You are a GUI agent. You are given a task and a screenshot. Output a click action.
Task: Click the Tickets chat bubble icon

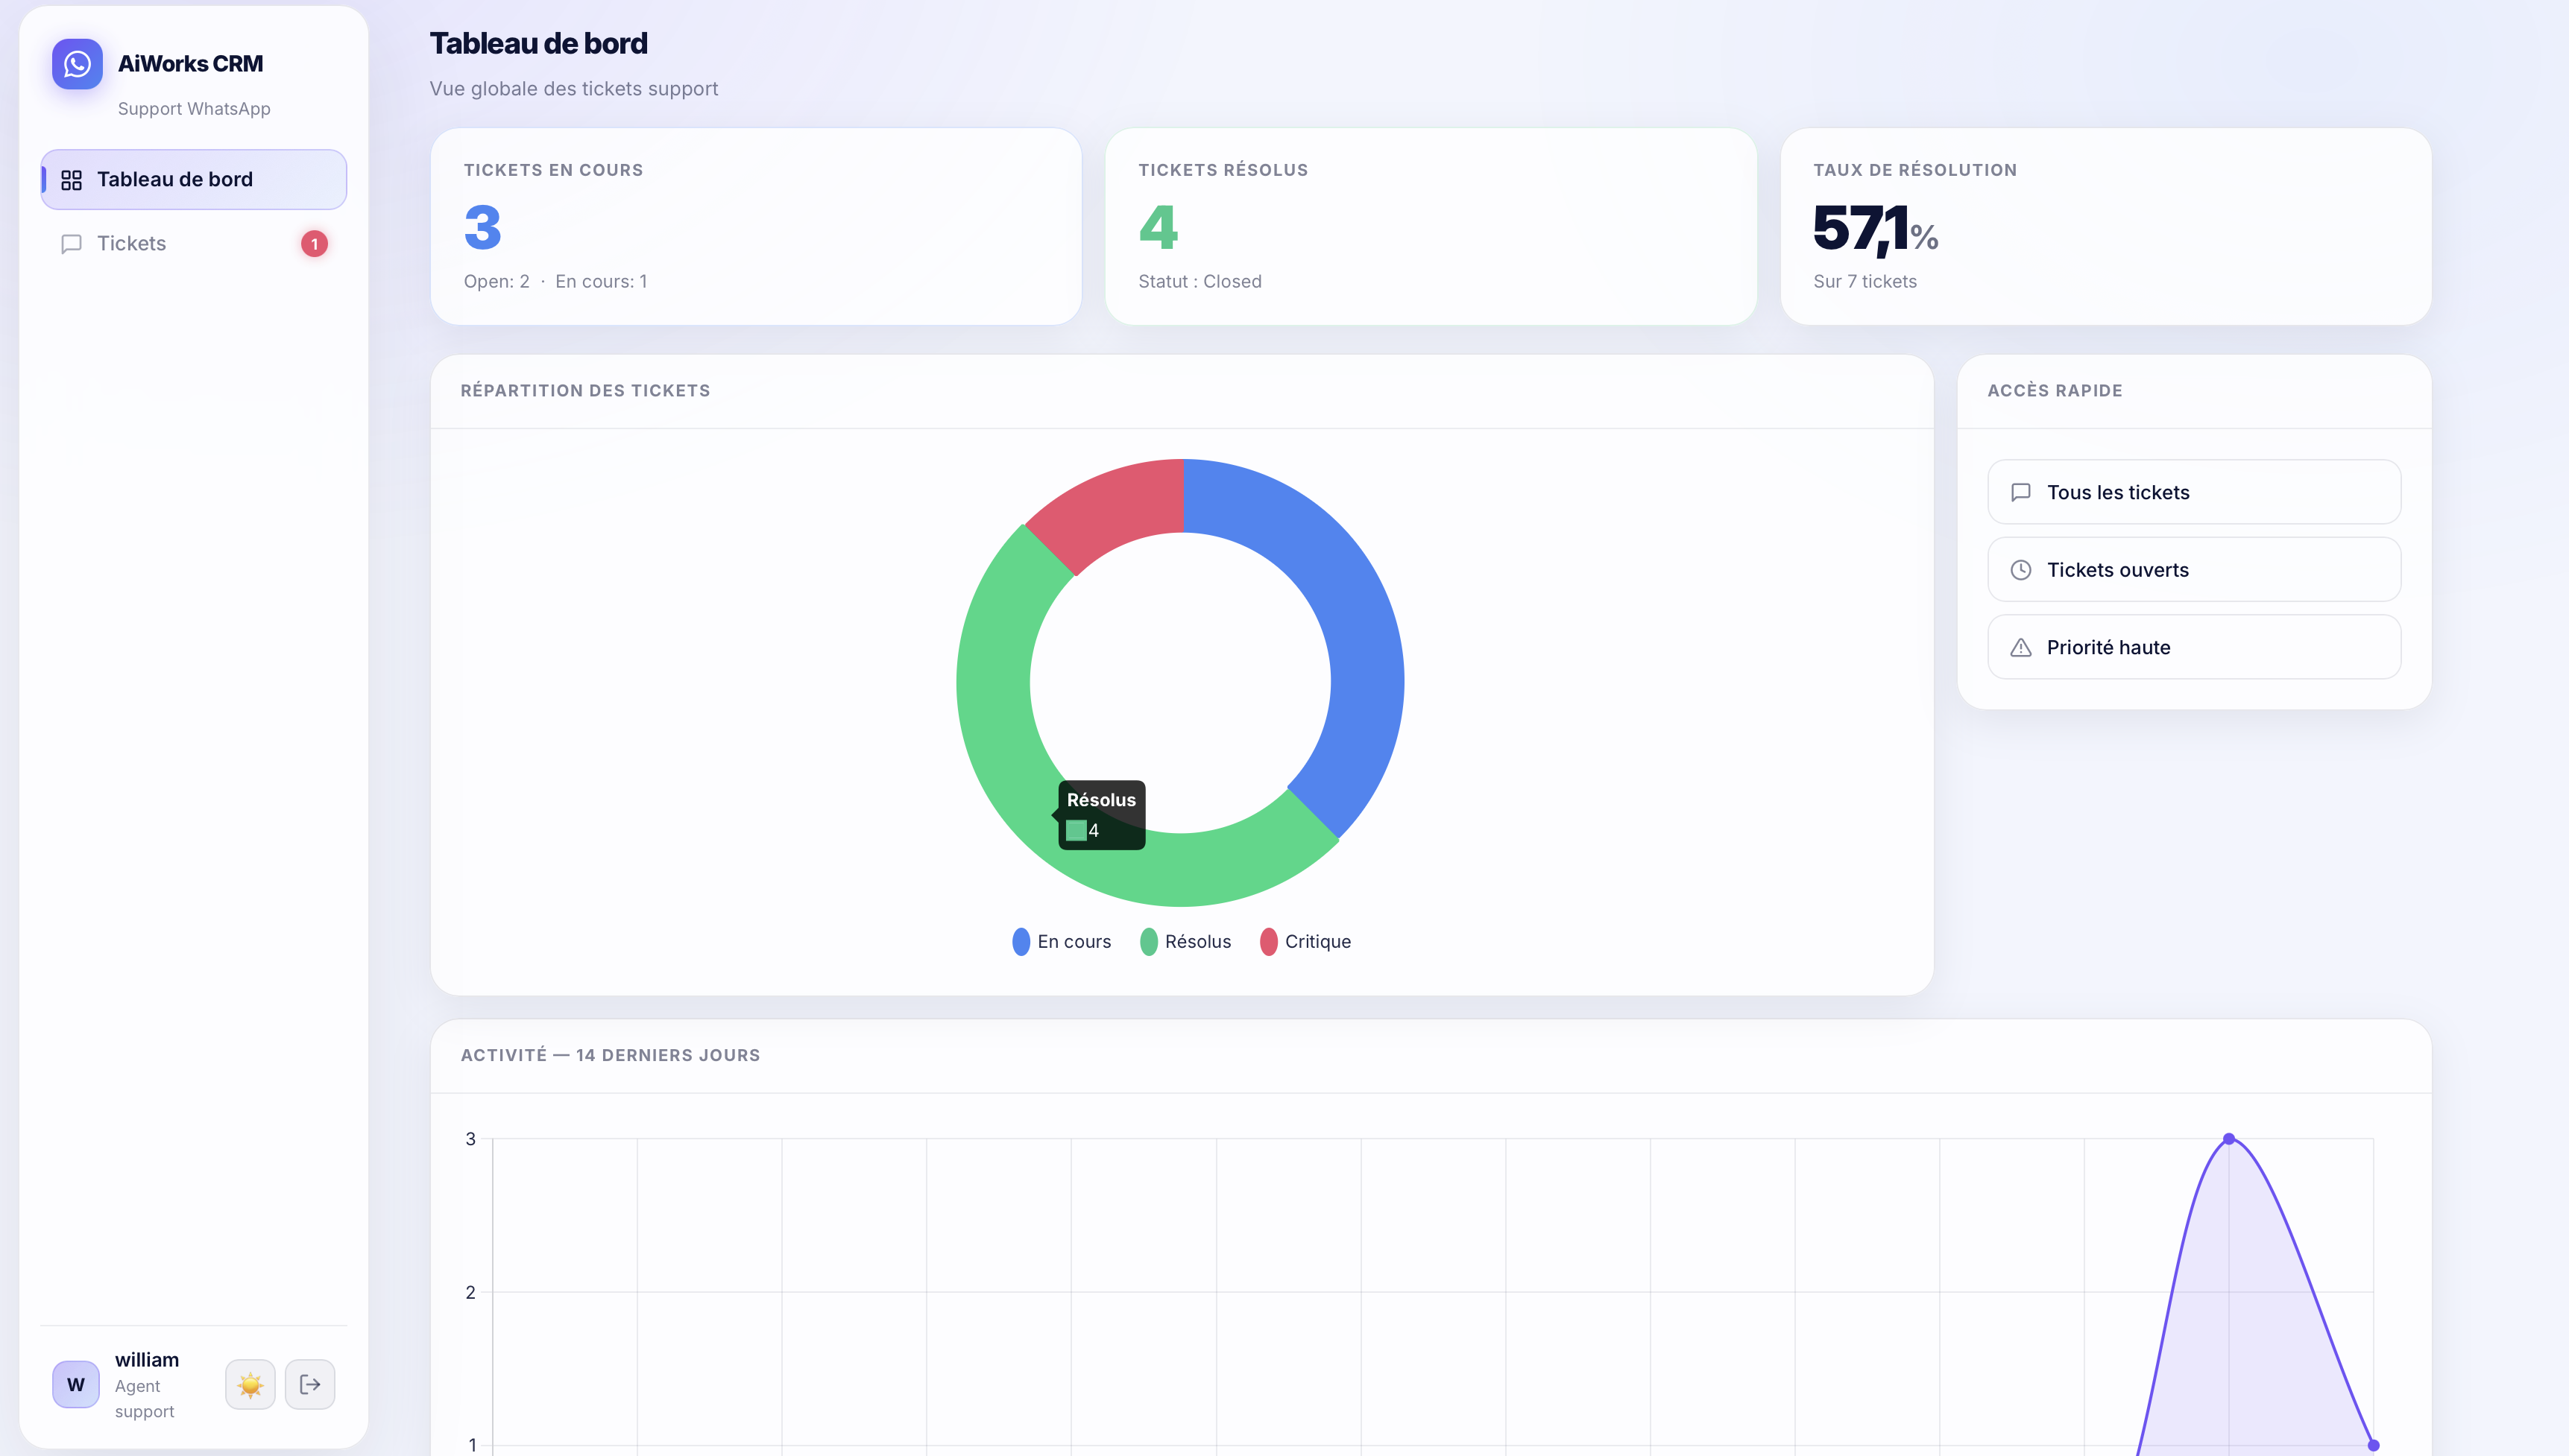[71, 244]
